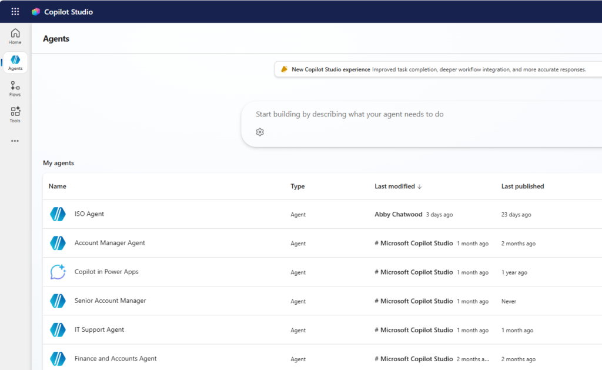This screenshot has width=602, height=370.
Task: Sort by the Type column header
Action: (x=297, y=186)
